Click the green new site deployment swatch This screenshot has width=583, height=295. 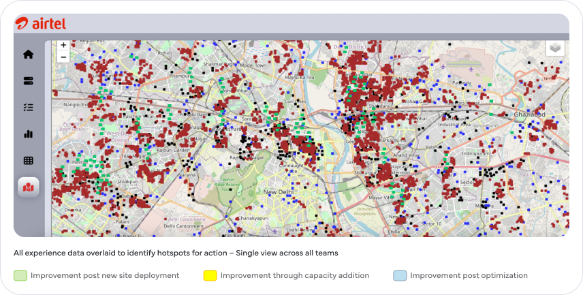(20, 276)
